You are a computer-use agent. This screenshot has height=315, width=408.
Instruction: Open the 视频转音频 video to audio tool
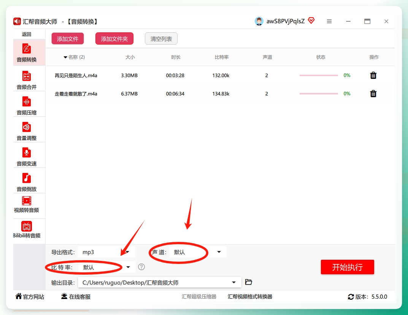(27, 205)
